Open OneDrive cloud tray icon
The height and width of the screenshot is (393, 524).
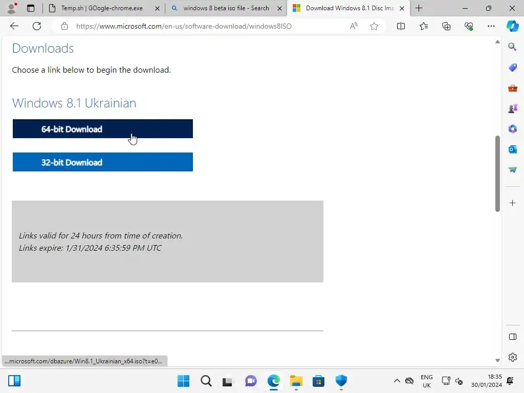tap(409, 381)
